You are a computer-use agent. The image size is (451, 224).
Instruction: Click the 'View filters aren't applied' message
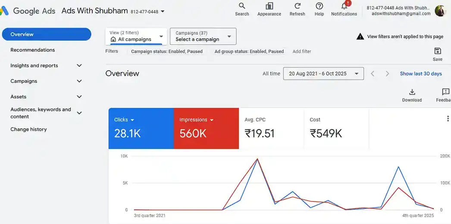point(405,37)
